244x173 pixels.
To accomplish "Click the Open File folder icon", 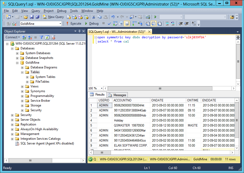I will pos(26,17).
